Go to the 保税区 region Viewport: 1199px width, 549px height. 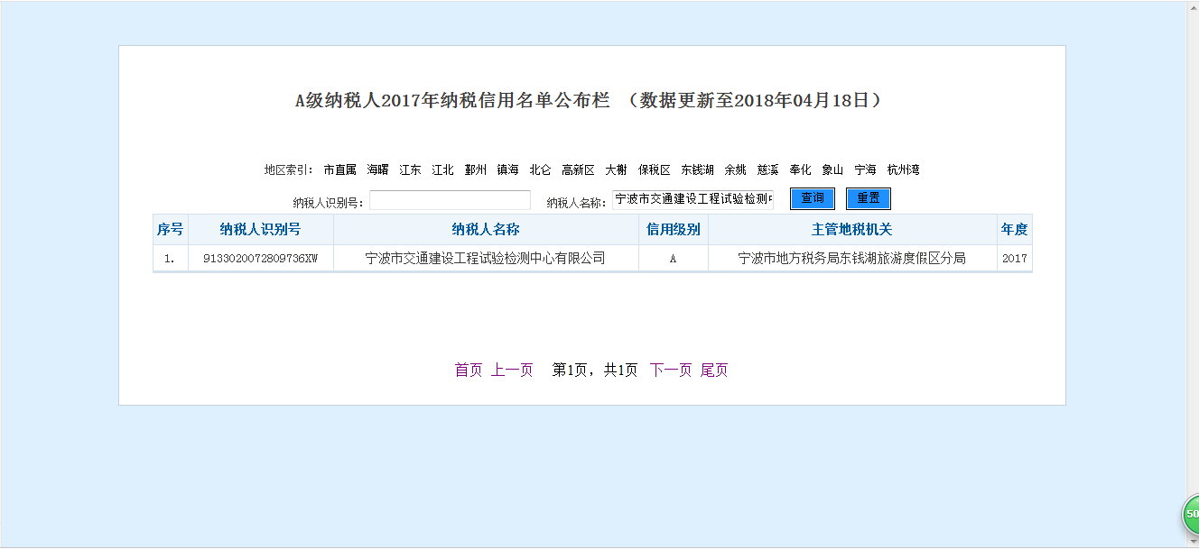coord(654,169)
